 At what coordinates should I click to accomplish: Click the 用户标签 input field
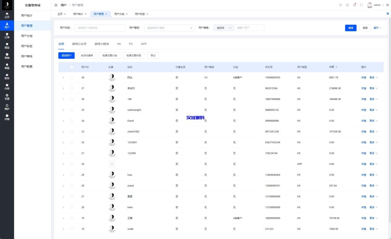point(99,28)
